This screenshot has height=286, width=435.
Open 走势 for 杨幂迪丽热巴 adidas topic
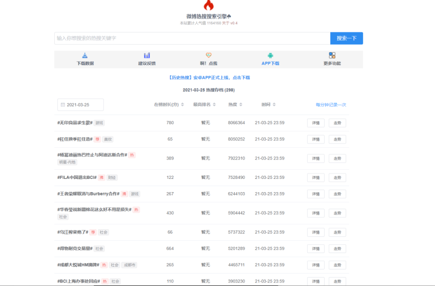tap(338, 158)
